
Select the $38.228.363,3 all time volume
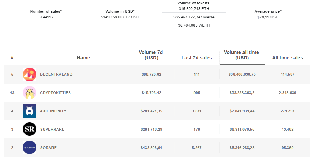242,93
